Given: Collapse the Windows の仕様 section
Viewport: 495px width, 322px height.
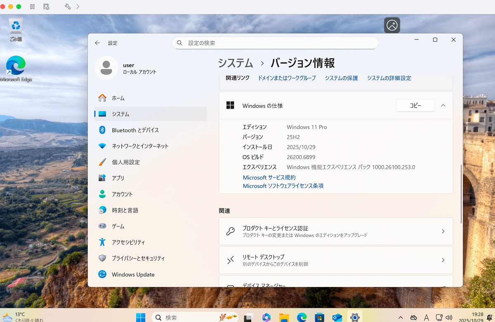Looking at the screenshot, I should click(x=443, y=105).
